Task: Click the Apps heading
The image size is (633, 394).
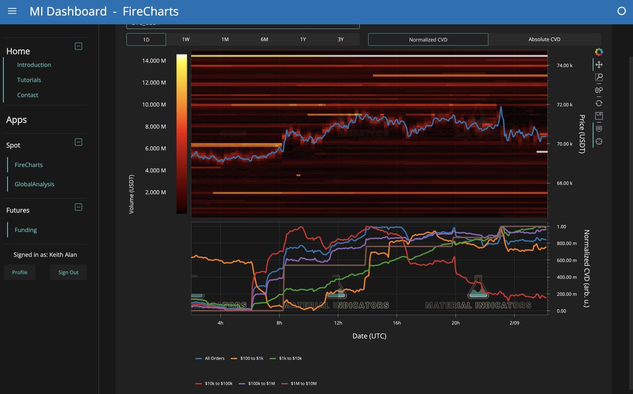Action: (16, 120)
